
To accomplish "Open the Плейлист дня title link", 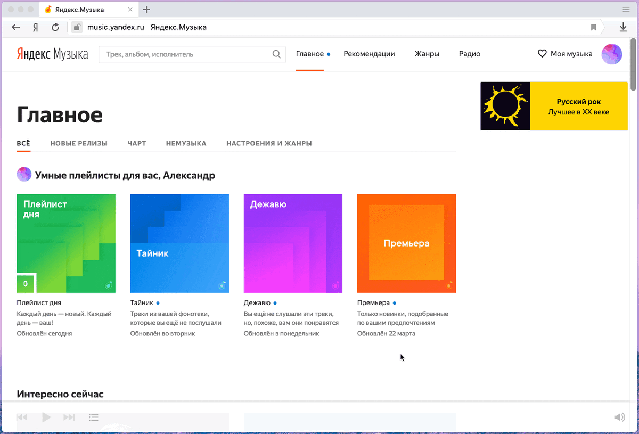I will click(x=39, y=303).
